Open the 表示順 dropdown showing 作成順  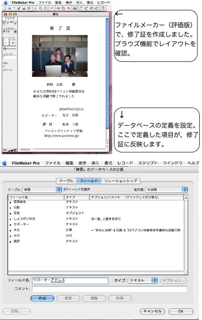tap(166, 190)
